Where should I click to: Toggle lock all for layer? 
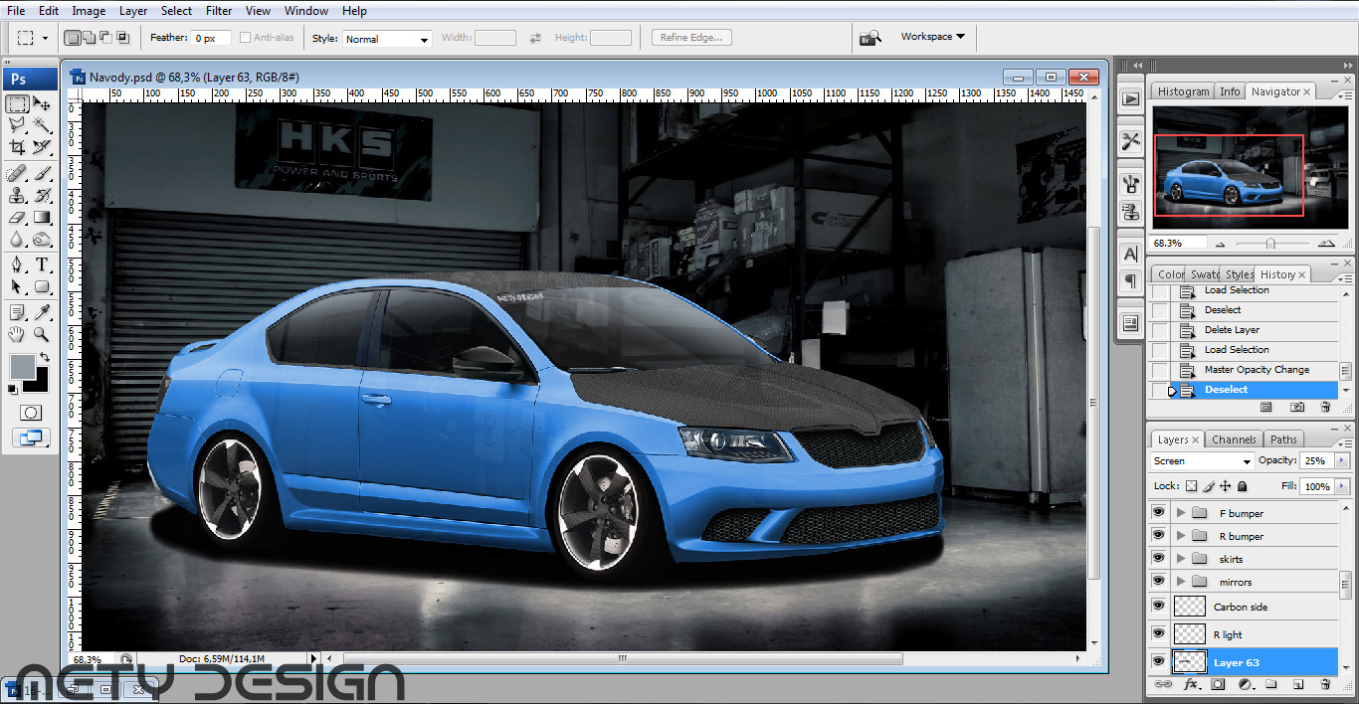1242,486
